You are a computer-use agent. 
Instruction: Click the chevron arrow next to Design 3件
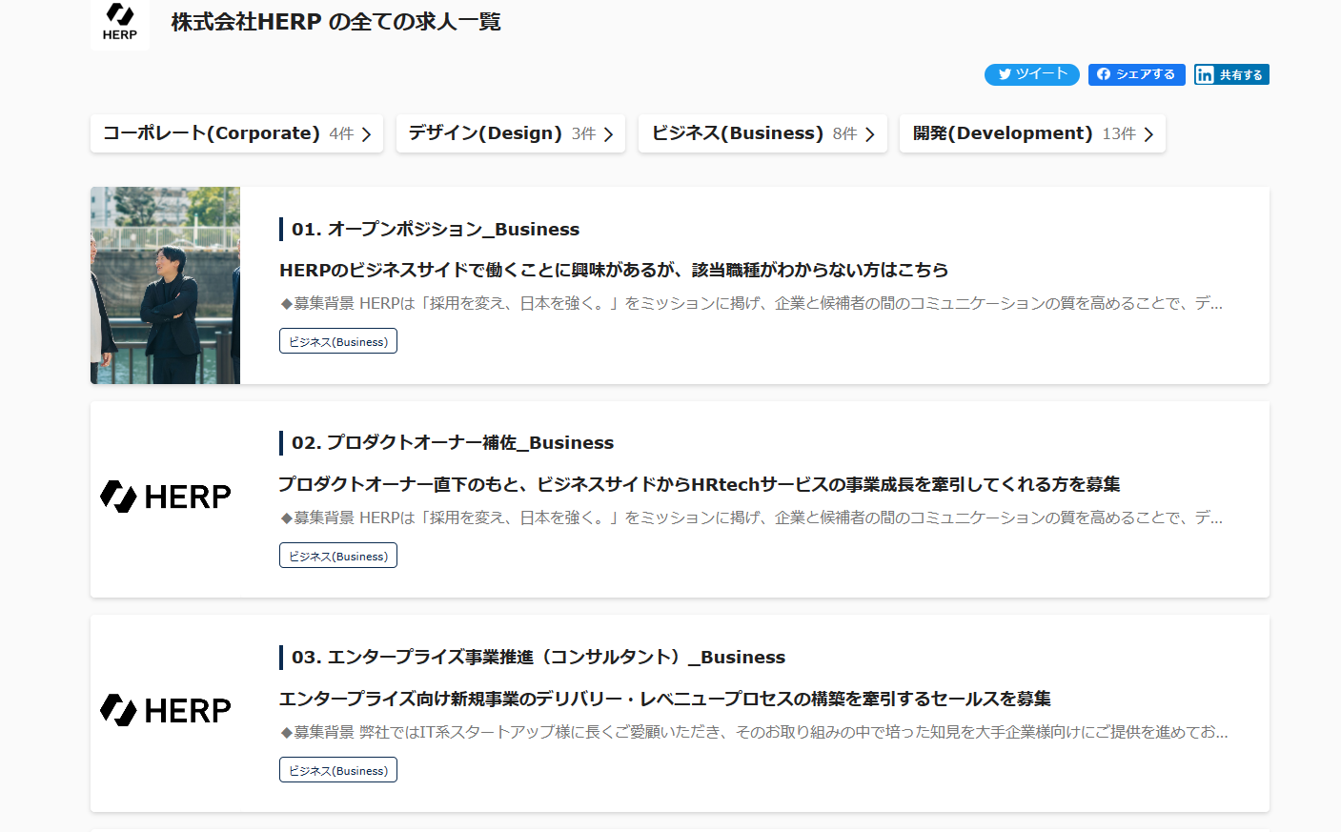pos(608,134)
